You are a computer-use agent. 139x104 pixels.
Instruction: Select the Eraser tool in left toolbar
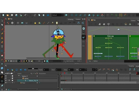click(2, 42)
